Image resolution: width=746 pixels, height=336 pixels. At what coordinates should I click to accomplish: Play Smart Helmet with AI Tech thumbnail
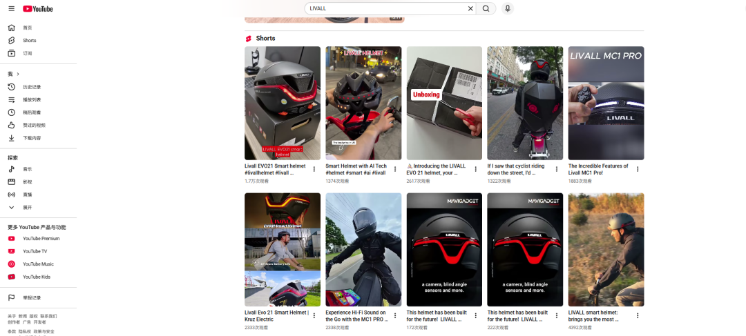pos(363,103)
